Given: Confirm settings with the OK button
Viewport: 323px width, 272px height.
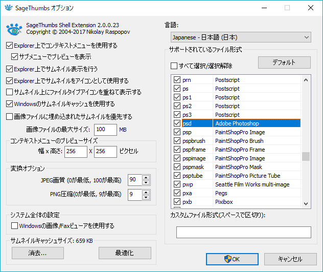Looking at the screenshot, I should pyautogui.click(x=232, y=259).
